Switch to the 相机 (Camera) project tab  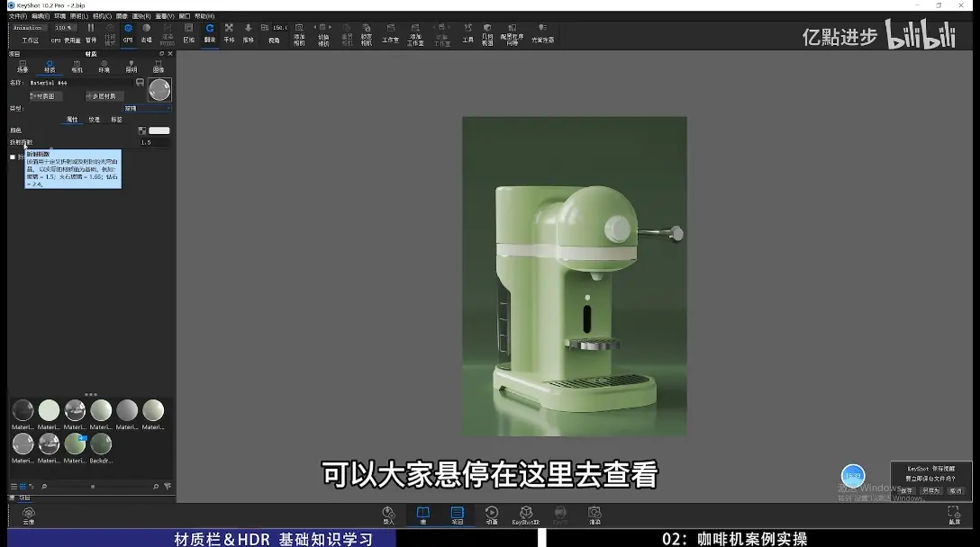(x=77, y=67)
